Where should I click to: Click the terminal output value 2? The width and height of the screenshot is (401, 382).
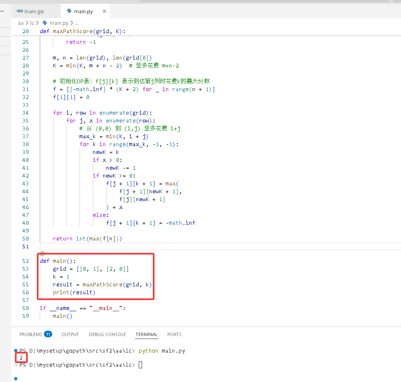coord(21,358)
